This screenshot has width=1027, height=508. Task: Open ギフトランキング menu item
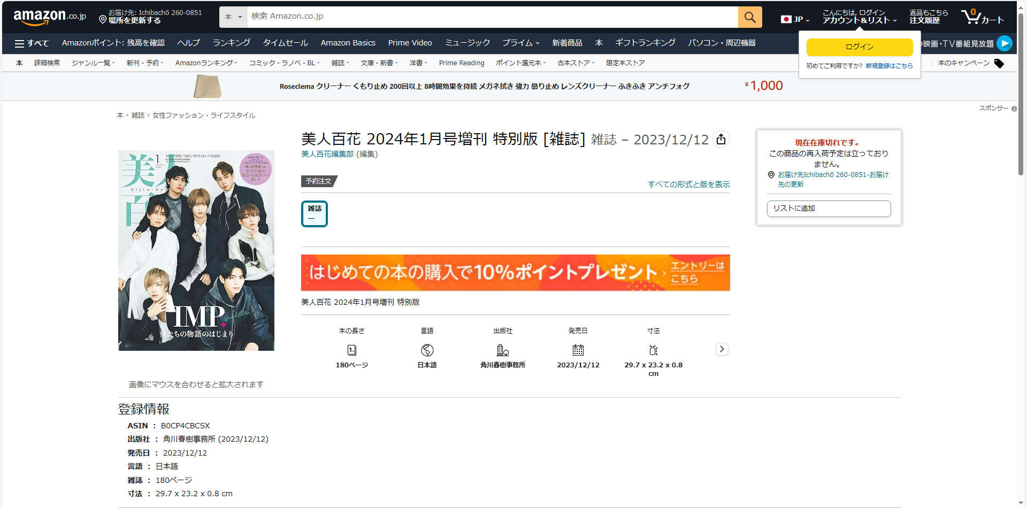[x=645, y=43]
